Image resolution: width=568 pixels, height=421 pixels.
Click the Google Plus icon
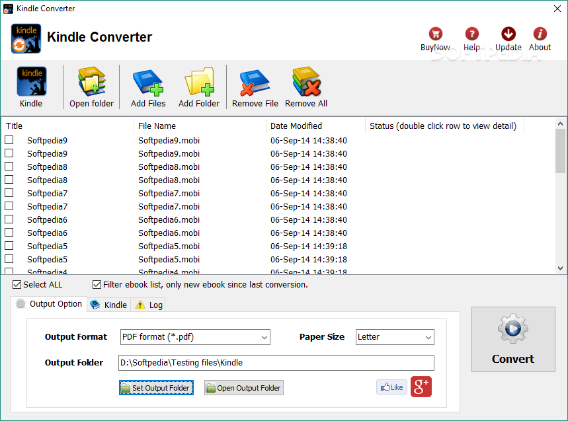coord(421,387)
